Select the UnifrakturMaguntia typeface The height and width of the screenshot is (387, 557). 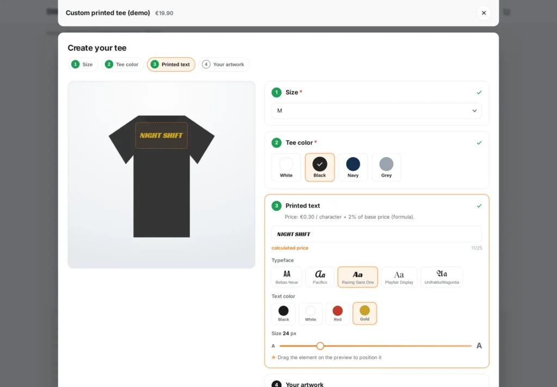point(442,277)
